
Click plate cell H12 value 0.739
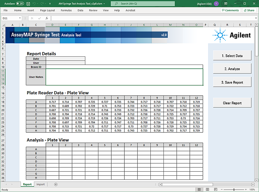click(x=197, y=130)
